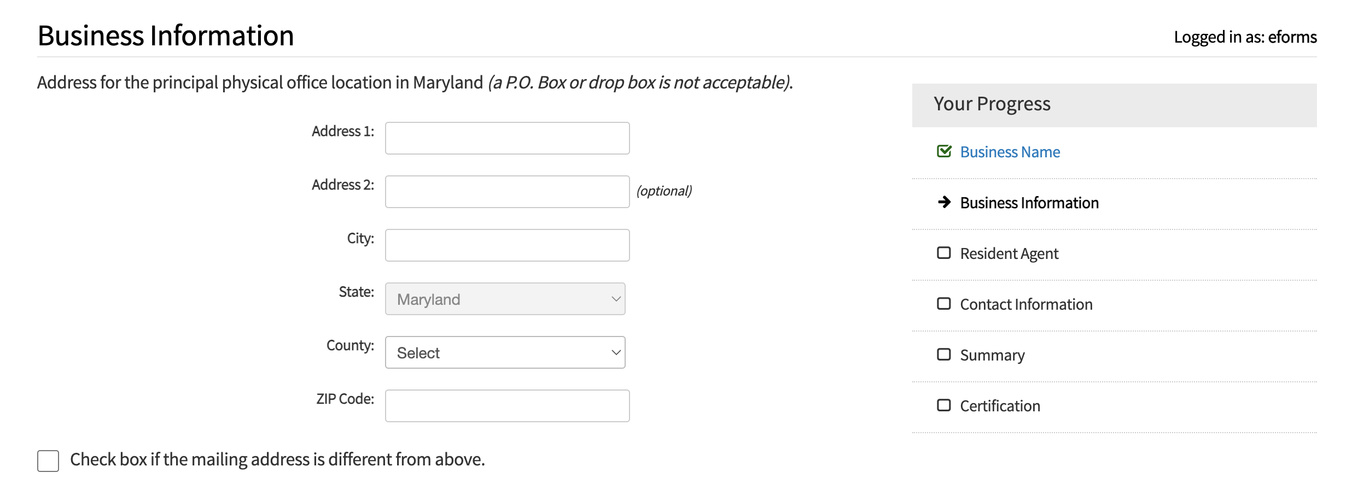Screen dimensions: 1352x496
Task: Click the chevron arrow of County dropdown
Action: pos(616,352)
